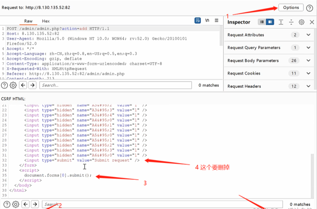
Task: Close the Inspector panel
Action: (x=312, y=22)
